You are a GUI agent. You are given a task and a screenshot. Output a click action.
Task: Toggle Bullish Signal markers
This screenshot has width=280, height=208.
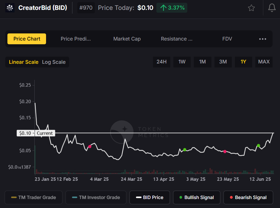(x=197, y=197)
